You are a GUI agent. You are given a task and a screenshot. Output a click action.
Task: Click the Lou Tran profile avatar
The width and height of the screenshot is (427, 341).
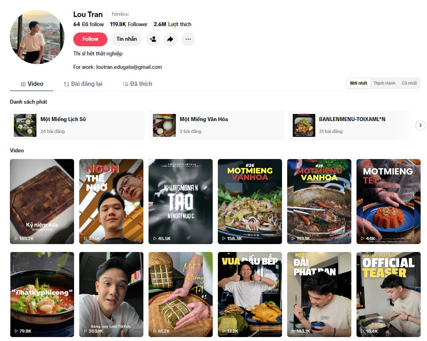[37, 37]
